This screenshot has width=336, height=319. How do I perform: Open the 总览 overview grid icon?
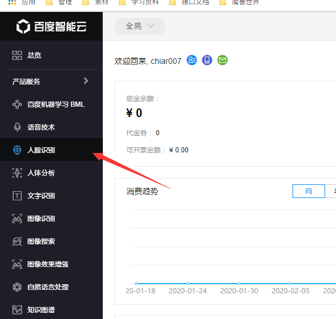17,55
